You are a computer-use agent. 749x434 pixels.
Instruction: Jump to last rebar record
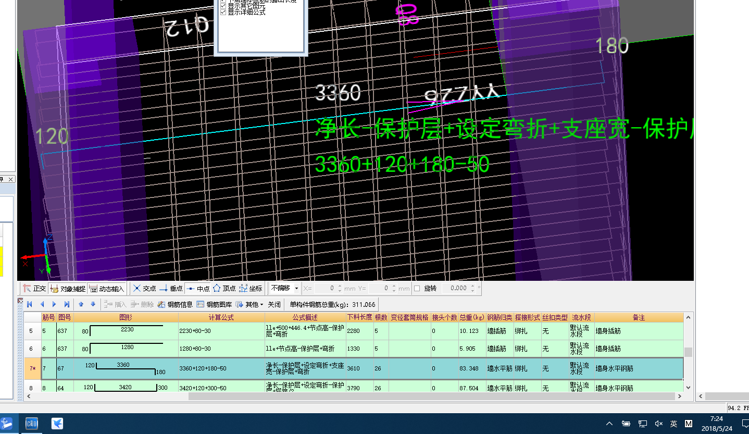coord(66,304)
